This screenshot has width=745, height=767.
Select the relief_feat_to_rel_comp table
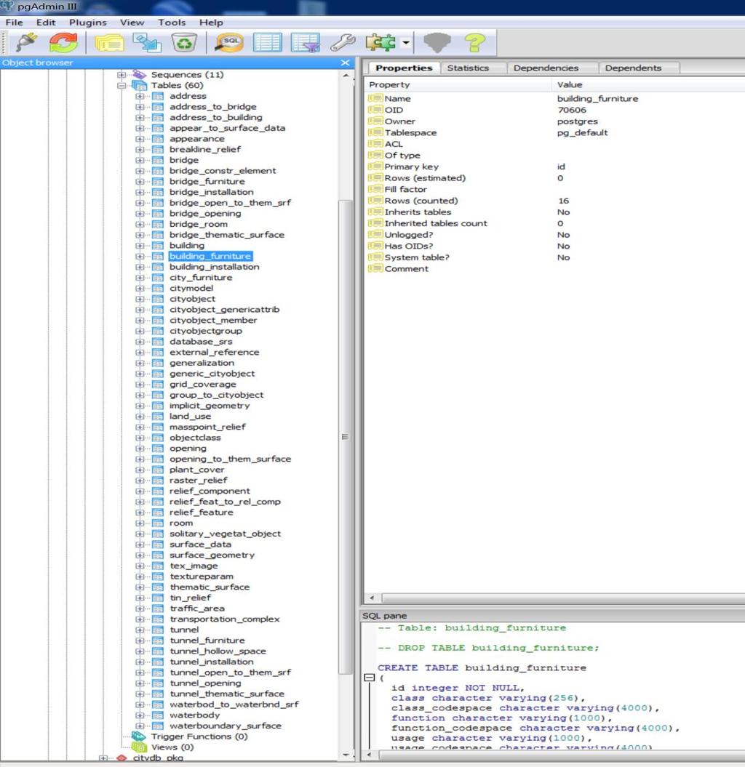[225, 502]
